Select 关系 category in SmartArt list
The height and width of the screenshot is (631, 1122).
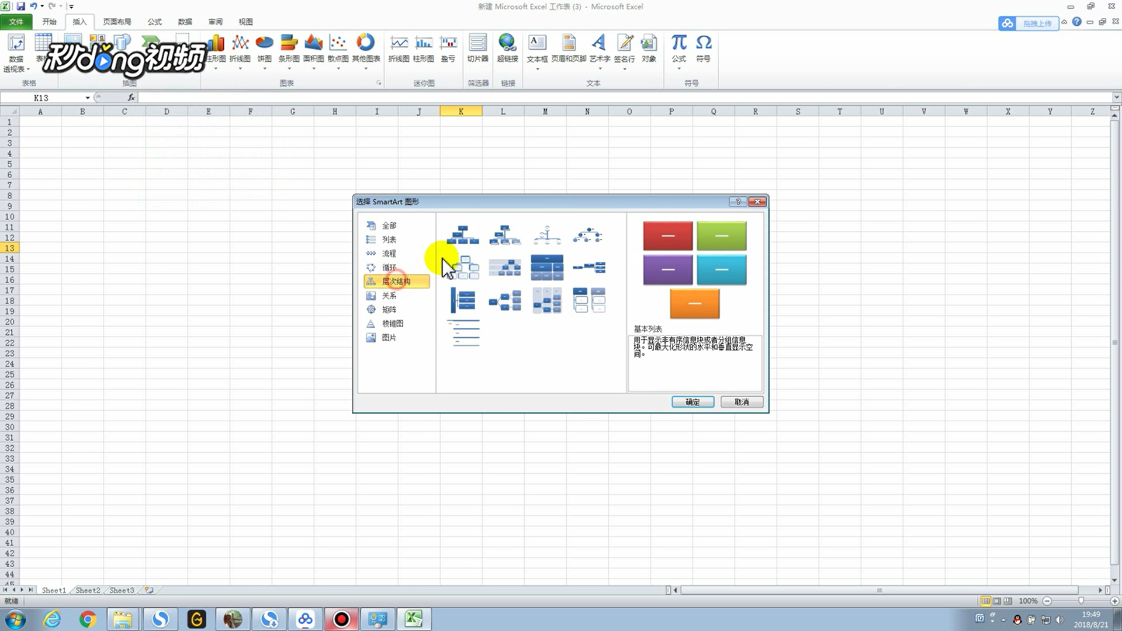pos(389,296)
